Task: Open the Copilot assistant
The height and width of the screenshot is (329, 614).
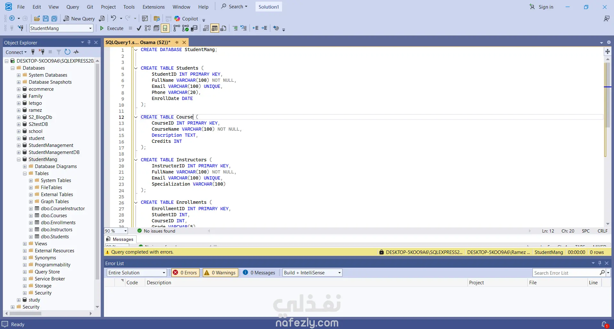Action: point(186,19)
